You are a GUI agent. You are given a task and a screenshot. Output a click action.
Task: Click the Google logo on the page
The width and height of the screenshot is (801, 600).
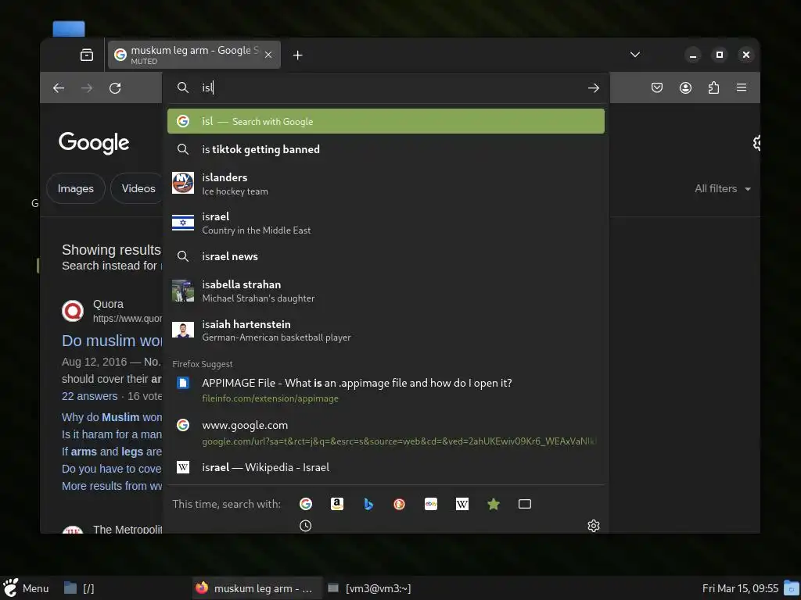[94, 143]
